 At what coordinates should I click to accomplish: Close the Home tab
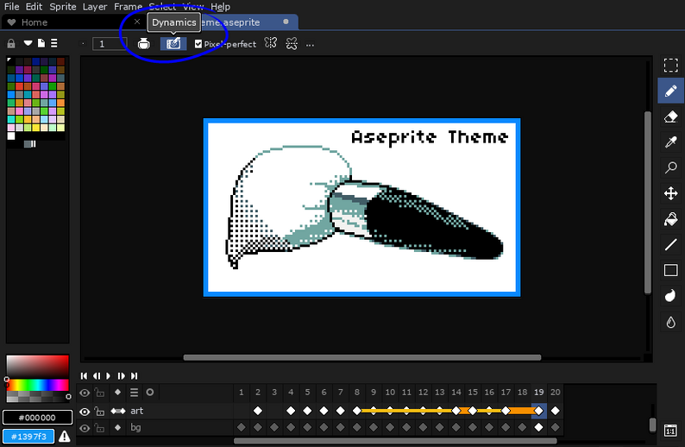coord(137,22)
